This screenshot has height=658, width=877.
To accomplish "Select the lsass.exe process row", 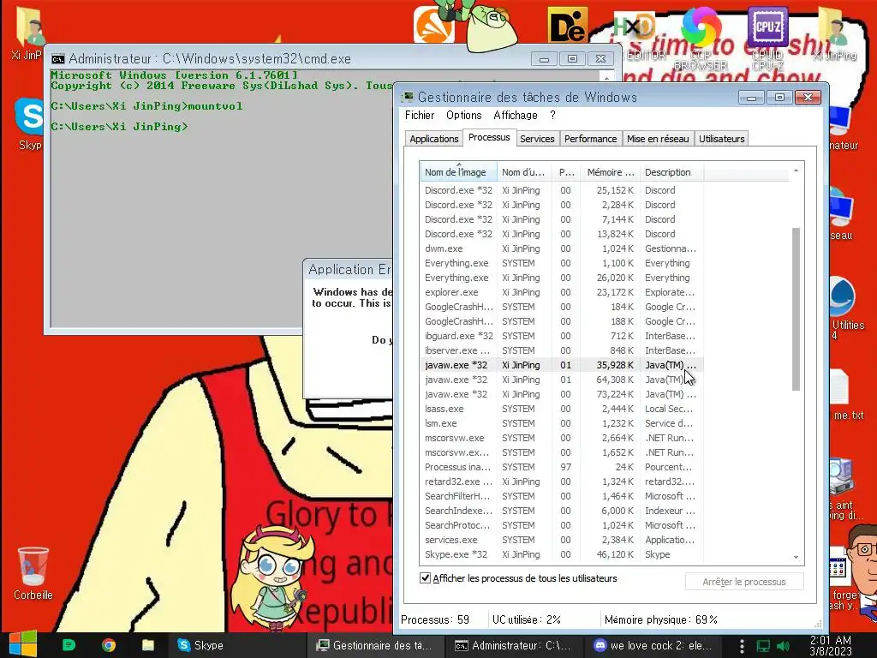I will (x=561, y=409).
